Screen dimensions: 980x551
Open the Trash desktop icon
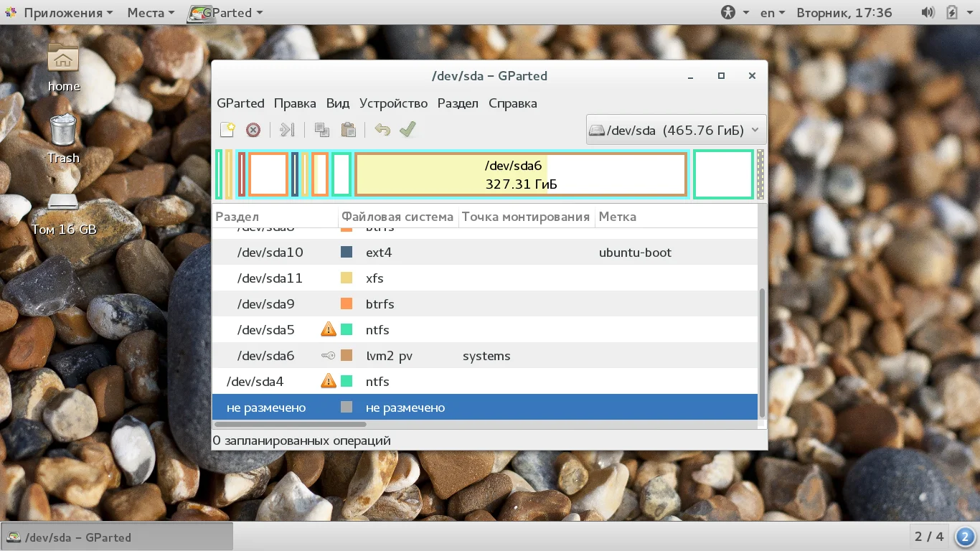coord(63,131)
